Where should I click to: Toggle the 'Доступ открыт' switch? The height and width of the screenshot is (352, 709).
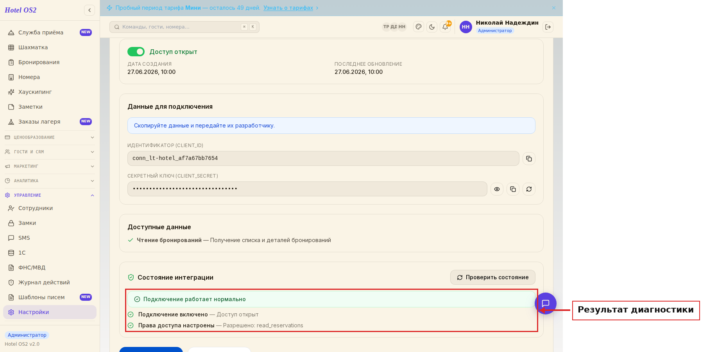click(x=136, y=52)
